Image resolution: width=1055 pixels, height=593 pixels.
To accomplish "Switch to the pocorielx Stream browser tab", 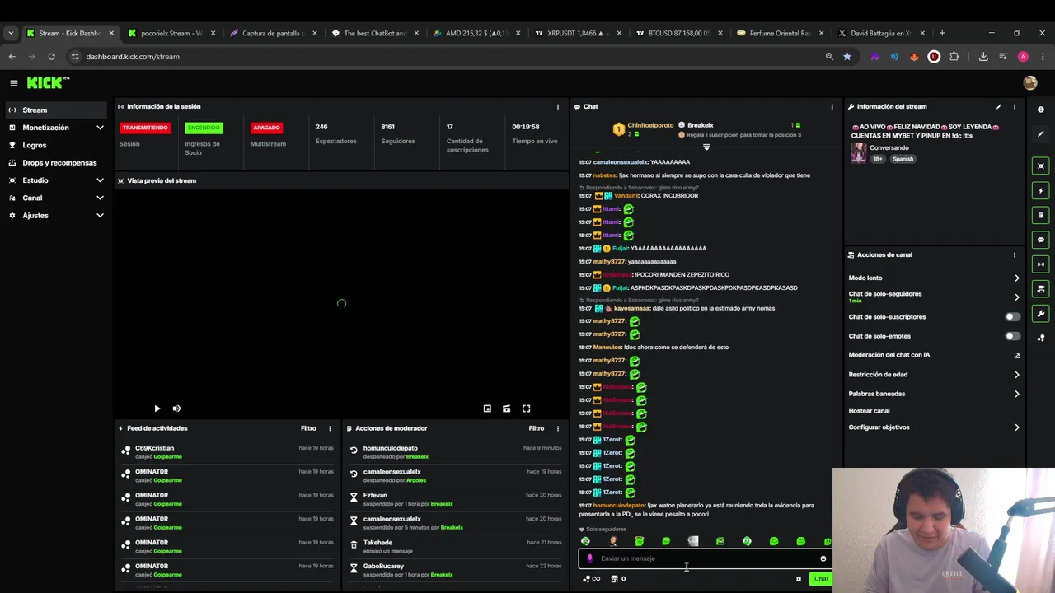I will click(x=171, y=34).
